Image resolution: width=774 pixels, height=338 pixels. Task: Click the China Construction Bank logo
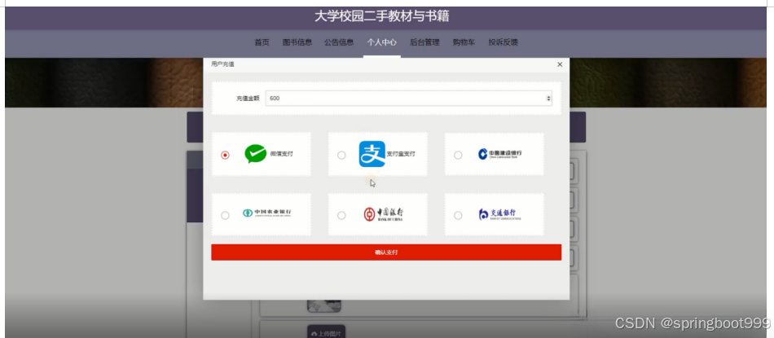tap(500, 154)
